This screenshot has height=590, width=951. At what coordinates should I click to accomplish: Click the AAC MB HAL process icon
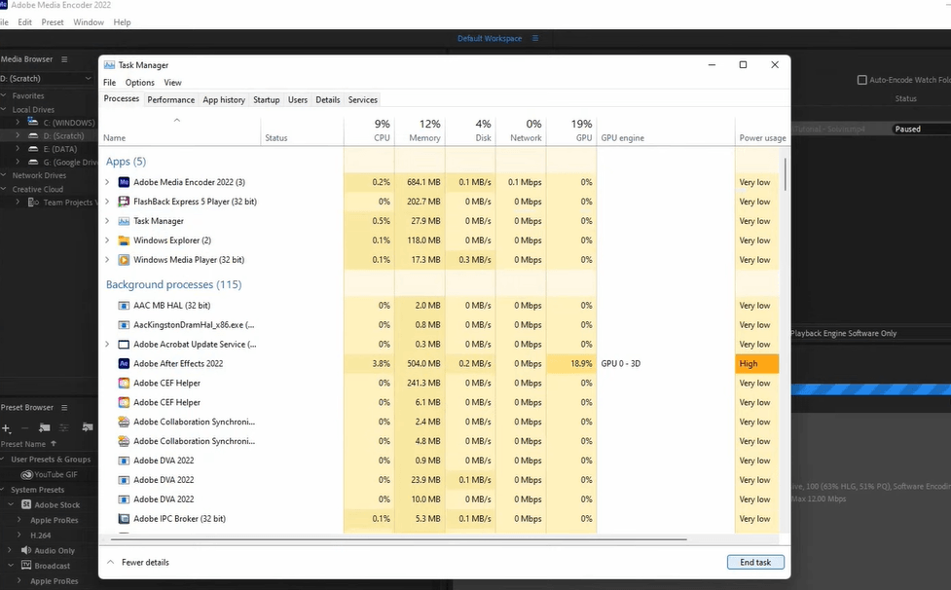124,306
